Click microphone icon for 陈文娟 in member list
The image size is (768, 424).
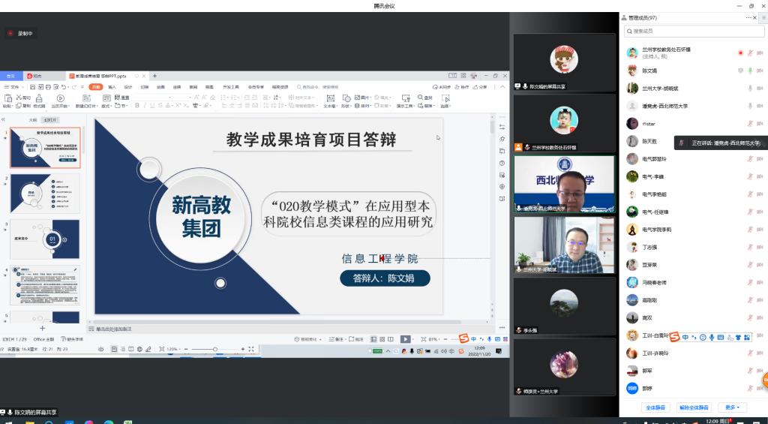[750, 71]
